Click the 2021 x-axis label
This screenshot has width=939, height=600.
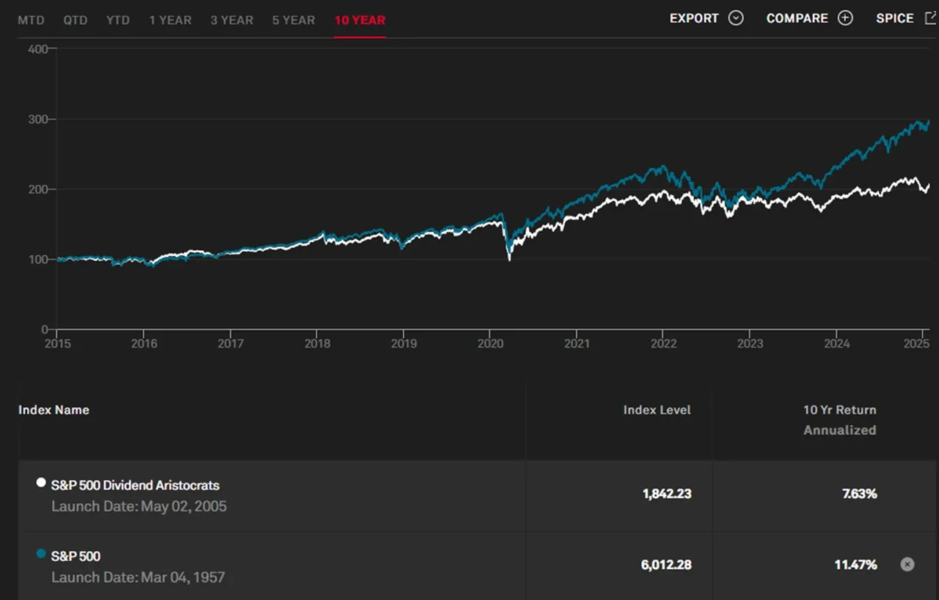point(577,343)
